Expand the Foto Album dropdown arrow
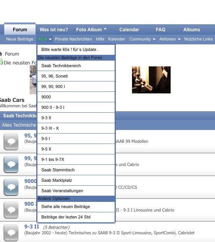This screenshot has width=215, height=242. click(105, 29)
